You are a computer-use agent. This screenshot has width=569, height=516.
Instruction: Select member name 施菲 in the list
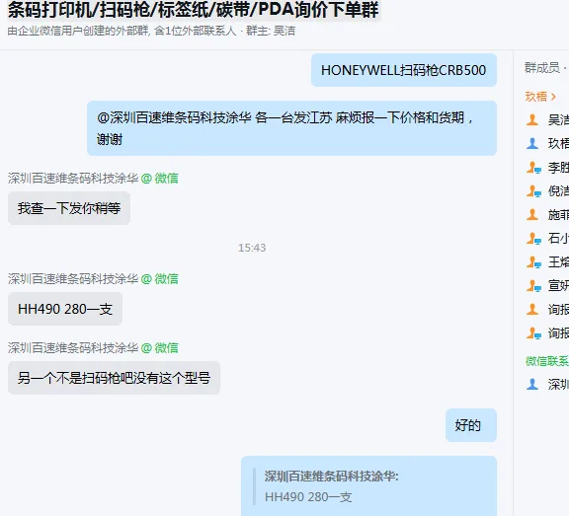[558, 215]
